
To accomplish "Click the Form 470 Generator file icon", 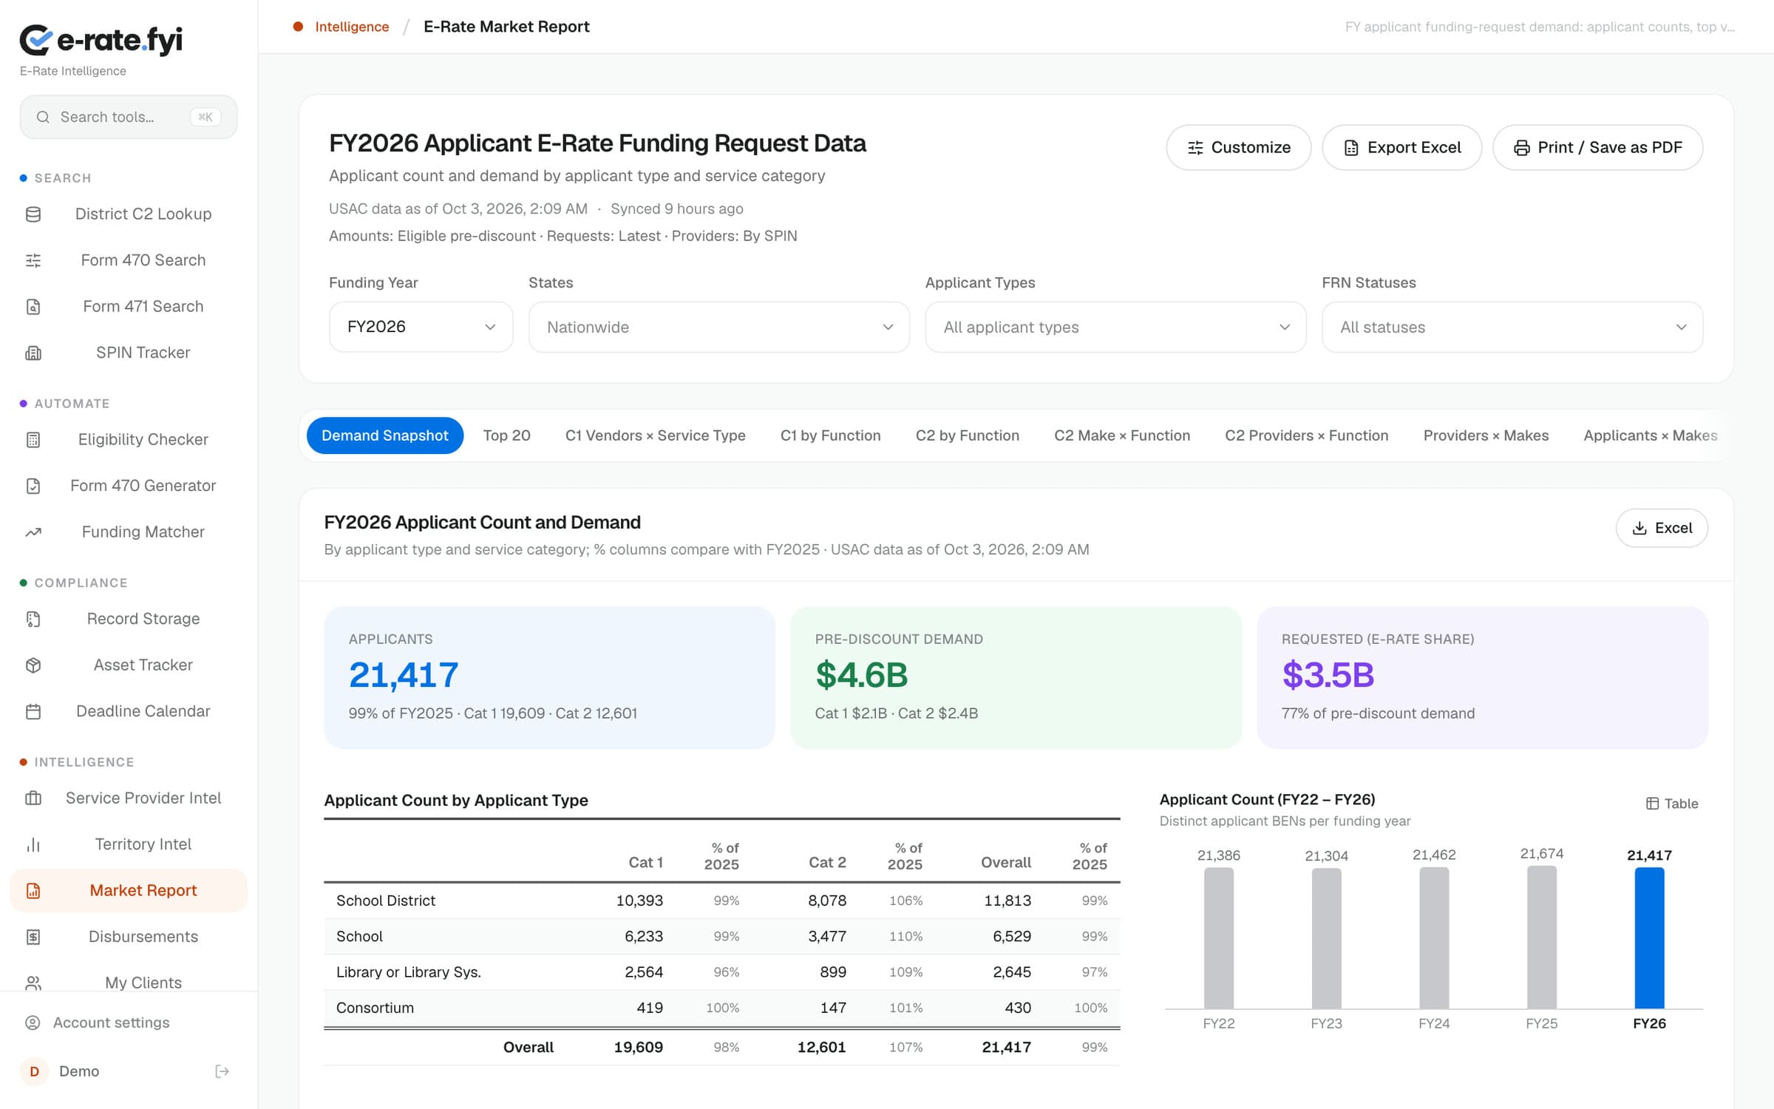I will pyautogui.click(x=33, y=486).
